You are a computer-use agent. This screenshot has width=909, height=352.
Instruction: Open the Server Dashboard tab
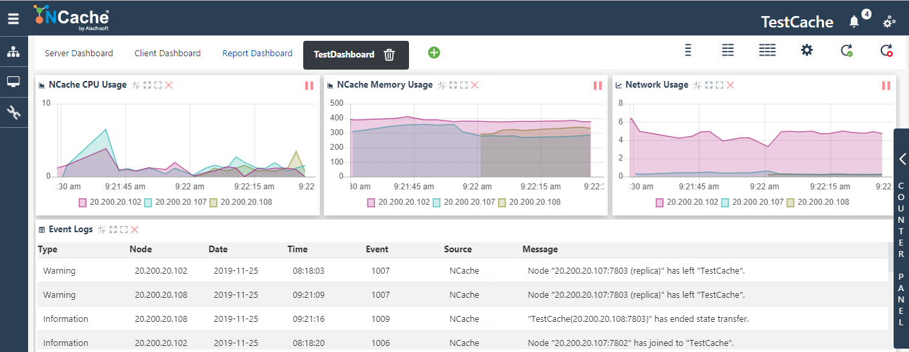click(79, 54)
